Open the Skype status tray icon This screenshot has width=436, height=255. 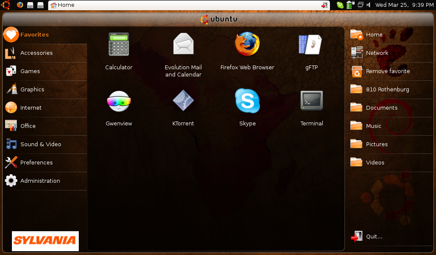pyautogui.click(x=340, y=5)
